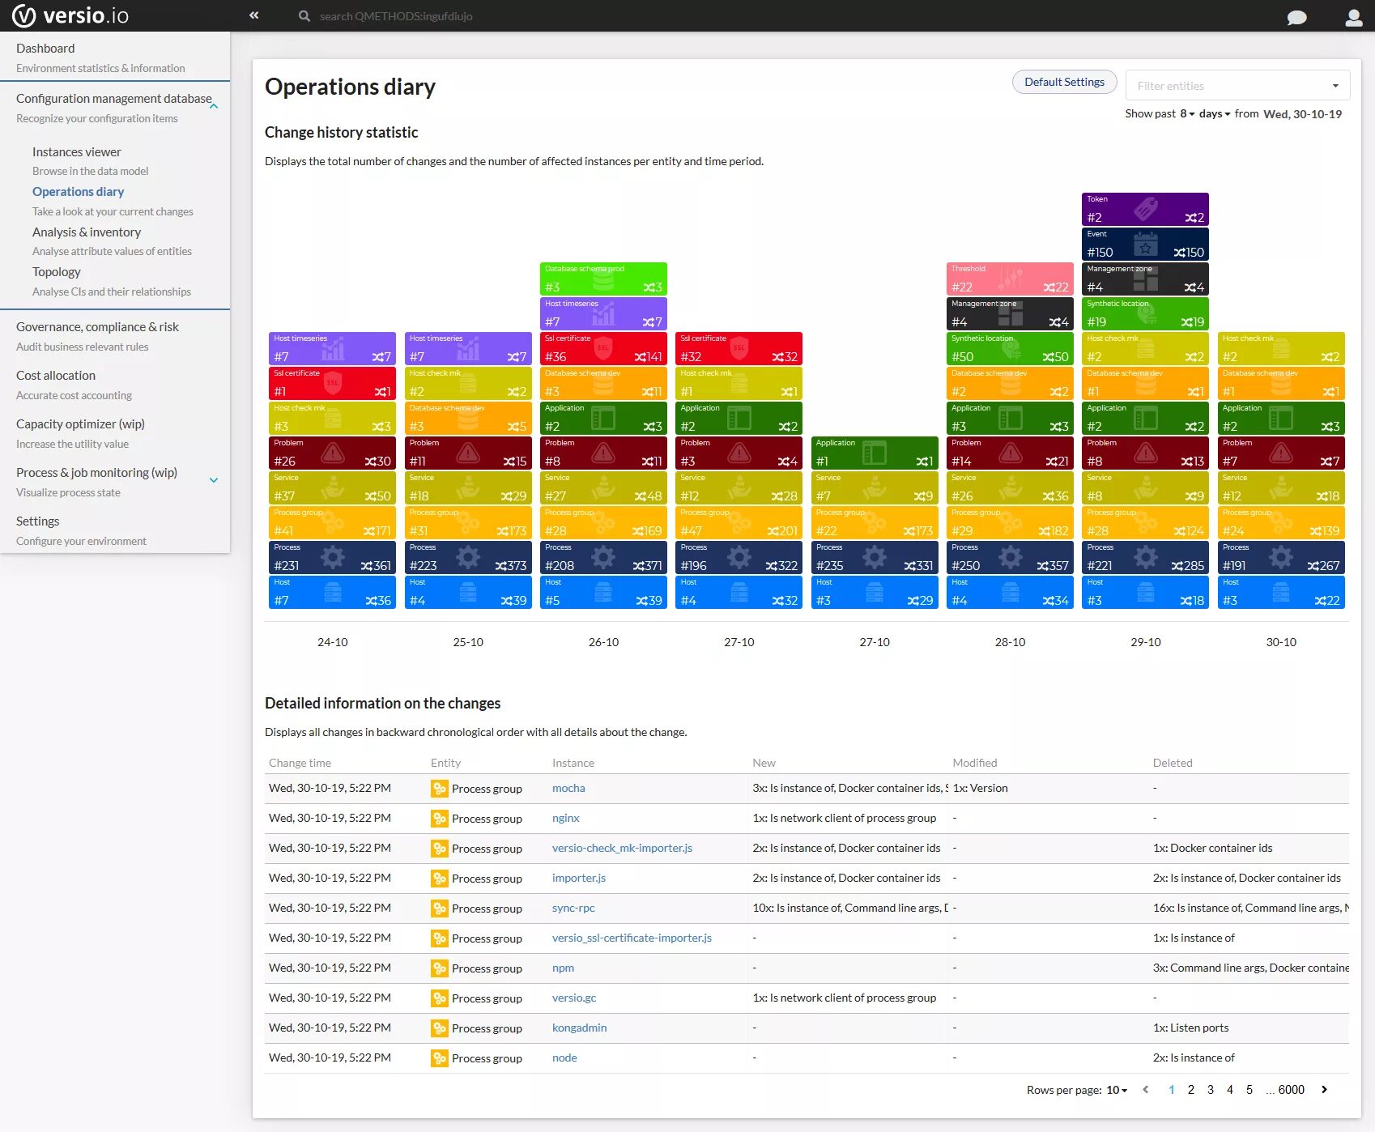Click the Database schema prod tile
The width and height of the screenshot is (1375, 1132).
click(x=603, y=279)
